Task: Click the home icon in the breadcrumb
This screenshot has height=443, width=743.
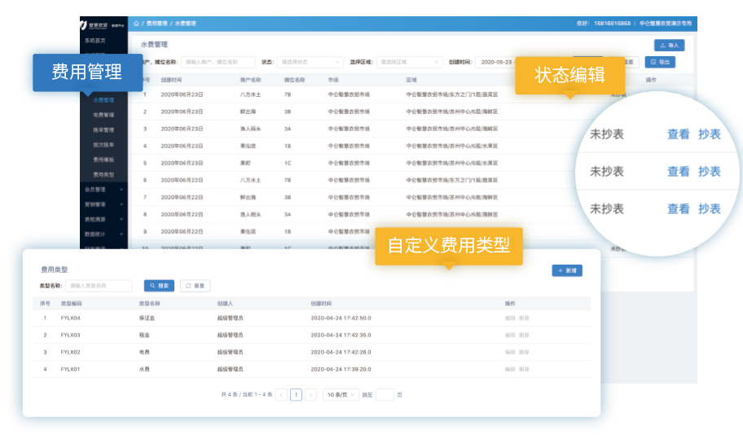Action: (136, 24)
